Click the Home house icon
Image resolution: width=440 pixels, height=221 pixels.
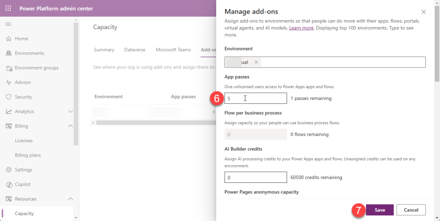pos(9,39)
